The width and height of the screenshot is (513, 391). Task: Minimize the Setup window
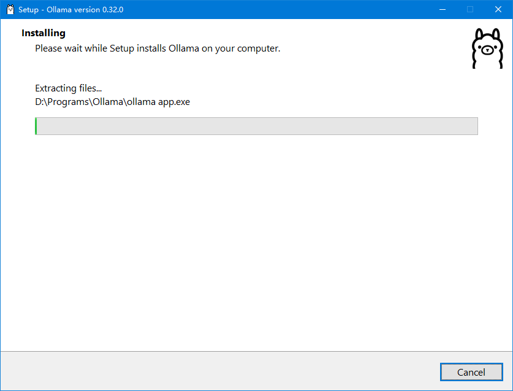click(443, 9)
